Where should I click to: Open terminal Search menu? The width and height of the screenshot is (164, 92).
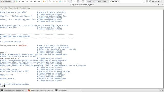[x=16, y=8]
